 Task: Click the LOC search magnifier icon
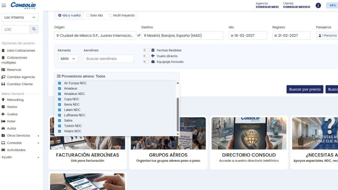coord(34,29)
